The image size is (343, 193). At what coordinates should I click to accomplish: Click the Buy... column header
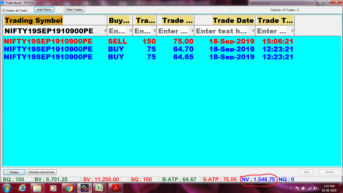120,20
